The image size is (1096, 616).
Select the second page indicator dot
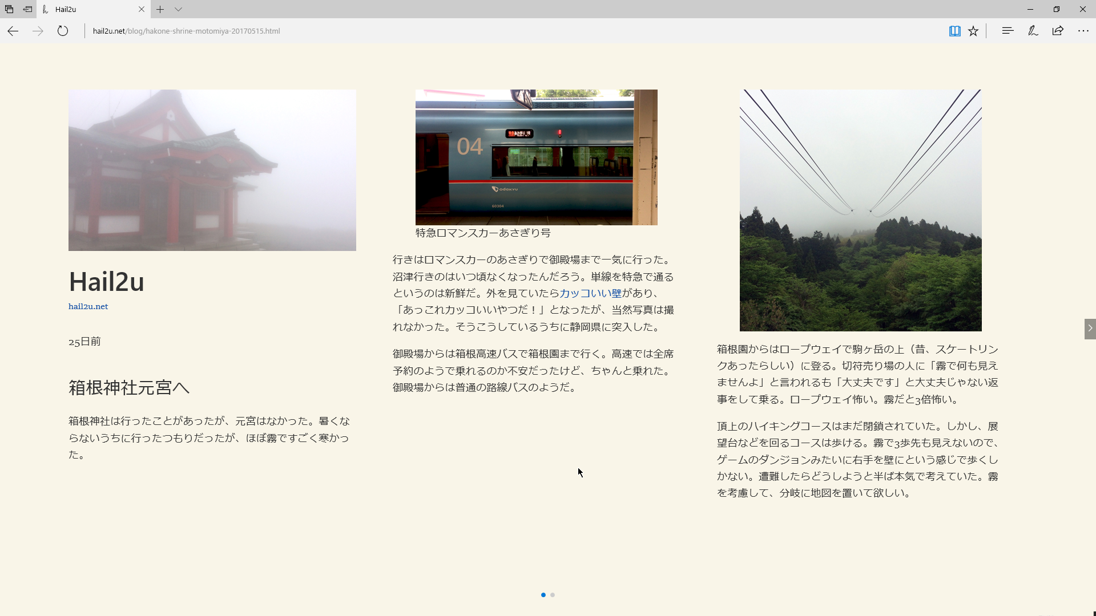(552, 595)
